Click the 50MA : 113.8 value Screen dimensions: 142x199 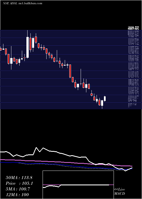coord(19,178)
